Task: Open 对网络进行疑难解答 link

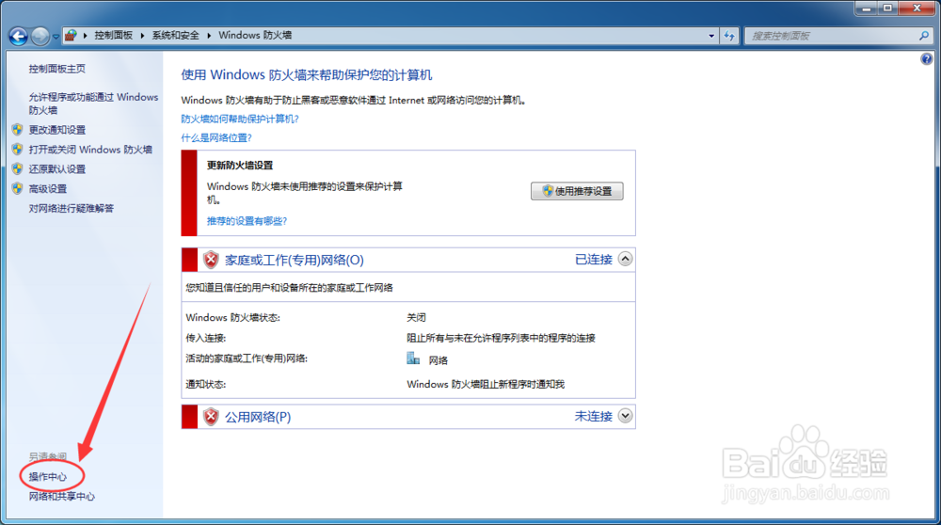Action: coord(71,208)
